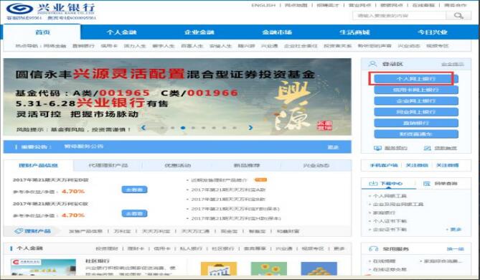Click the orange new badge
Viewport: 480px width, 280px height.
tap(261, 179)
